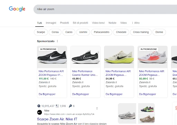Open the silver Nike shoe thumbnail

tap(127, 114)
